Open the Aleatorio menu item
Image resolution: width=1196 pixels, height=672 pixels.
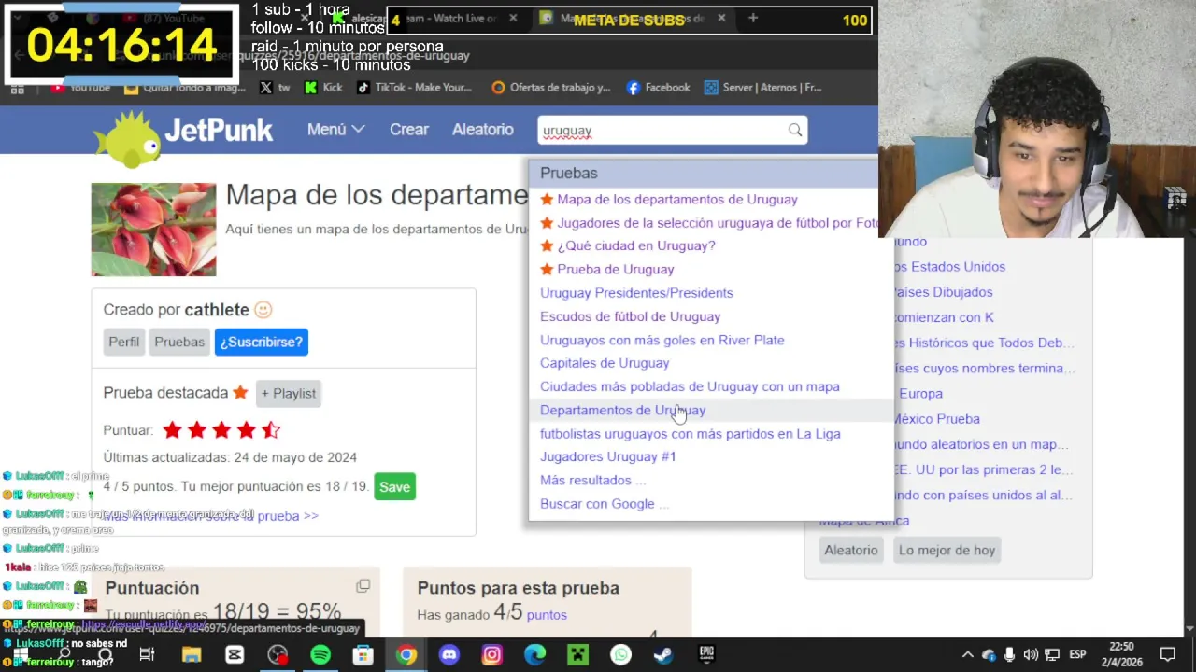tap(483, 130)
